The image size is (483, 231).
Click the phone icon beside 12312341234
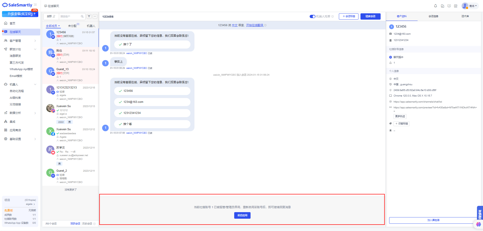[390, 40]
